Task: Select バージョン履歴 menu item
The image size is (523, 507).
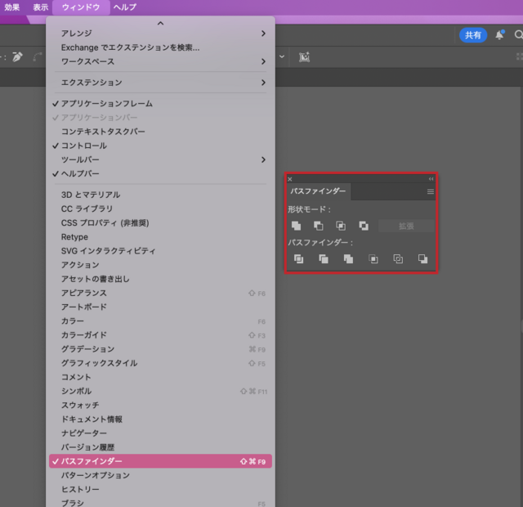Action: 160,447
